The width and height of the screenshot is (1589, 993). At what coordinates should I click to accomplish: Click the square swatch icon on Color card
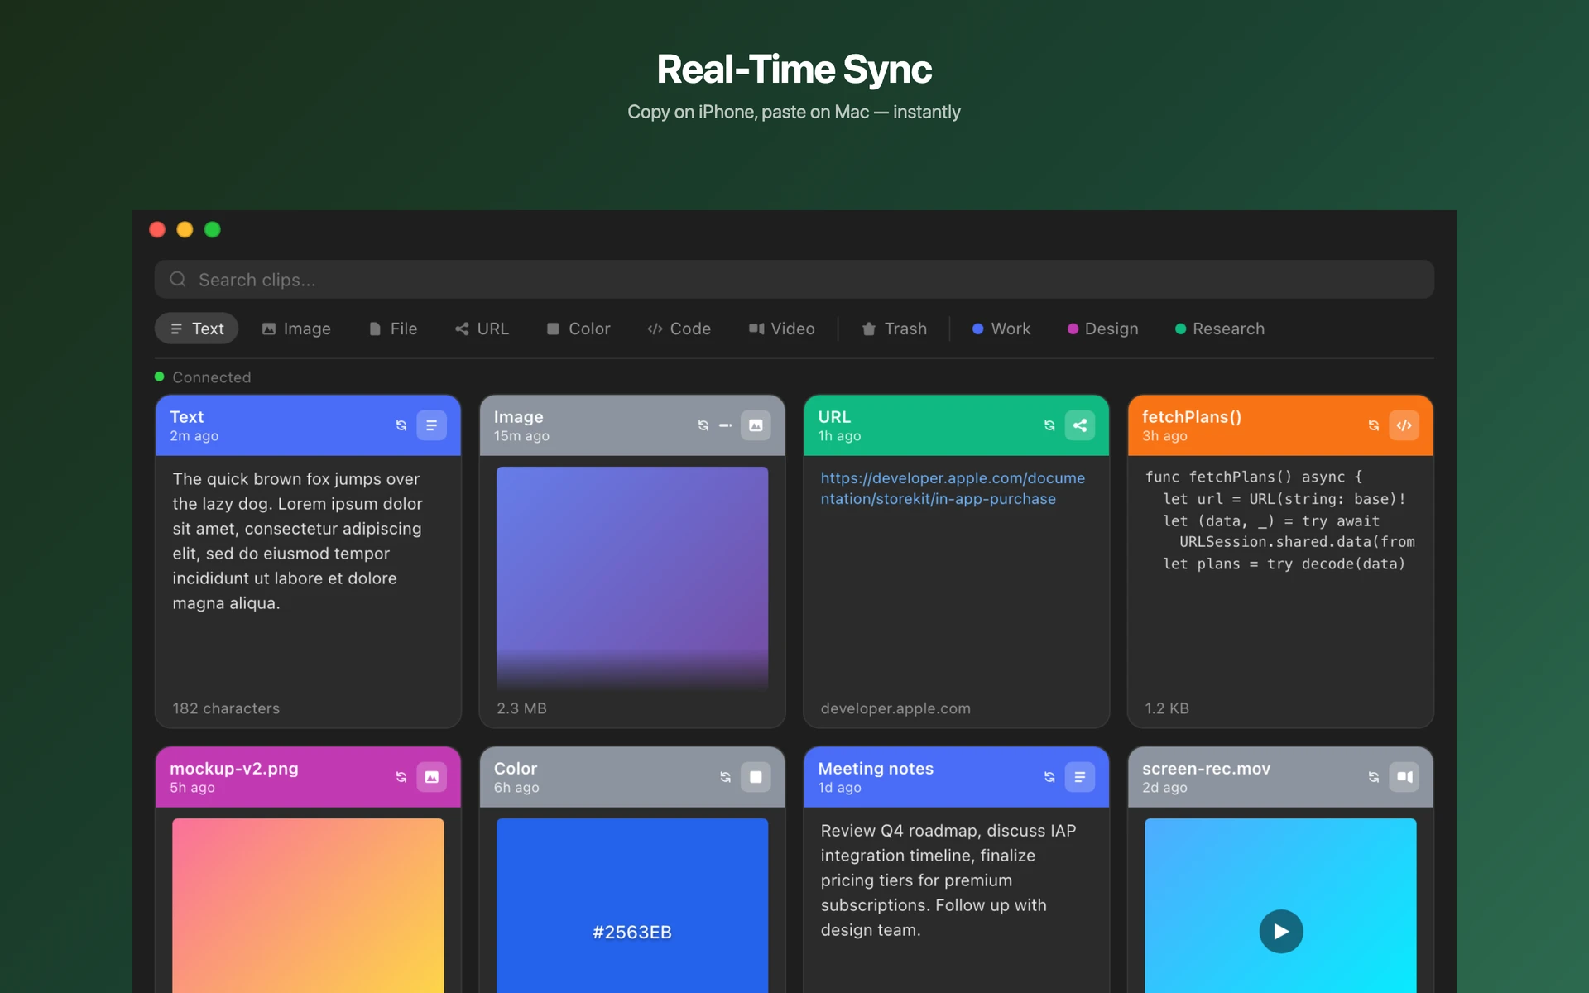[x=756, y=777]
